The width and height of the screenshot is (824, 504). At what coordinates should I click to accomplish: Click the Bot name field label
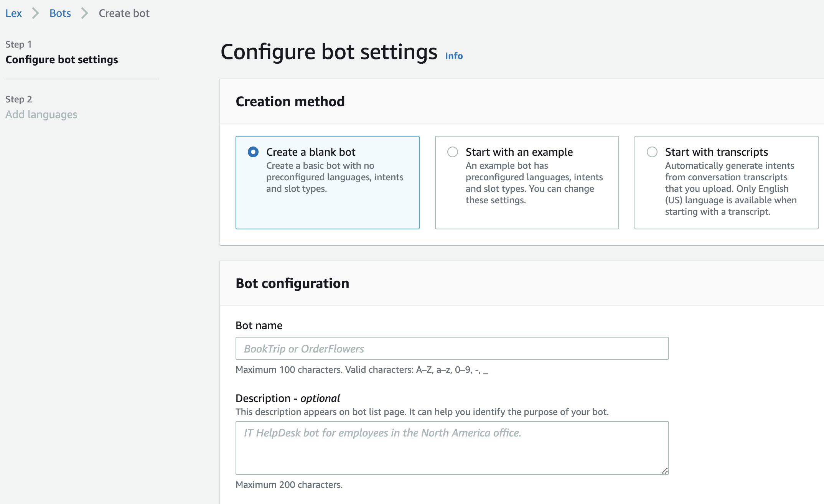click(259, 326)
